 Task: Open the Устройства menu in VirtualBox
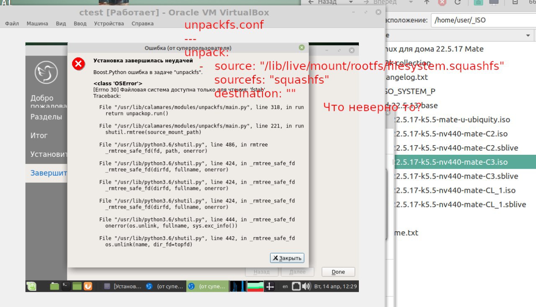coord(109,23)
